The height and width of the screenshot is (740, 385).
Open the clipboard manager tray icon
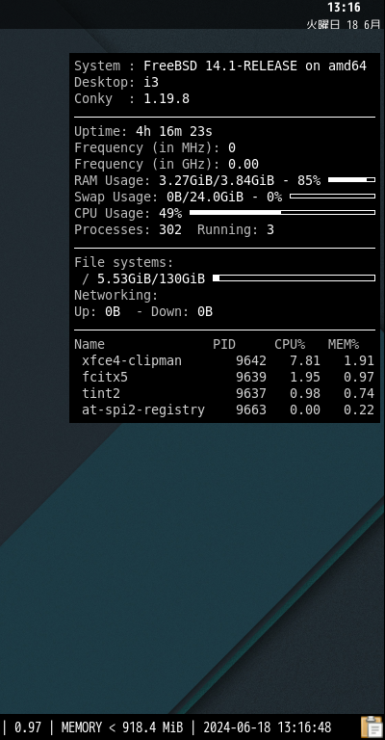coord(372,727)
